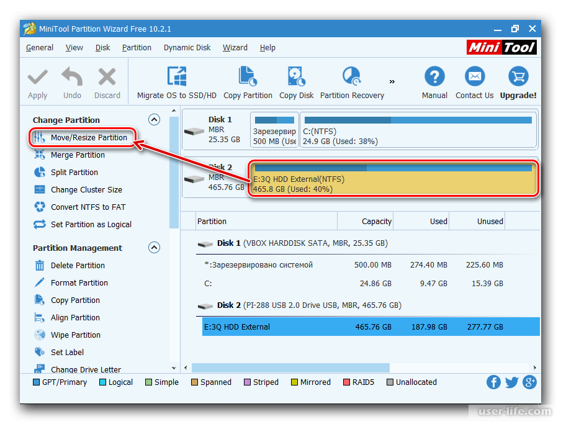The image size is (561, 424).
Task: Open the General menu
Action: 40,48
